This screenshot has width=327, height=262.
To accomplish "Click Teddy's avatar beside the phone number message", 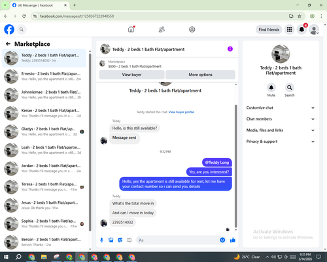I will click(103, 223).
